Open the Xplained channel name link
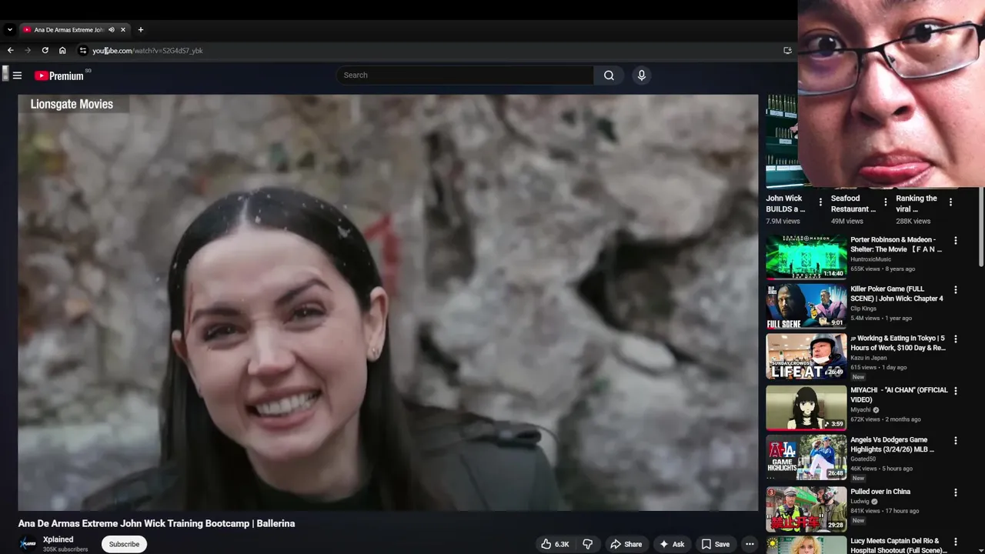Image resolution: width=985 pixels, height=554 pixels. [58, 539]
